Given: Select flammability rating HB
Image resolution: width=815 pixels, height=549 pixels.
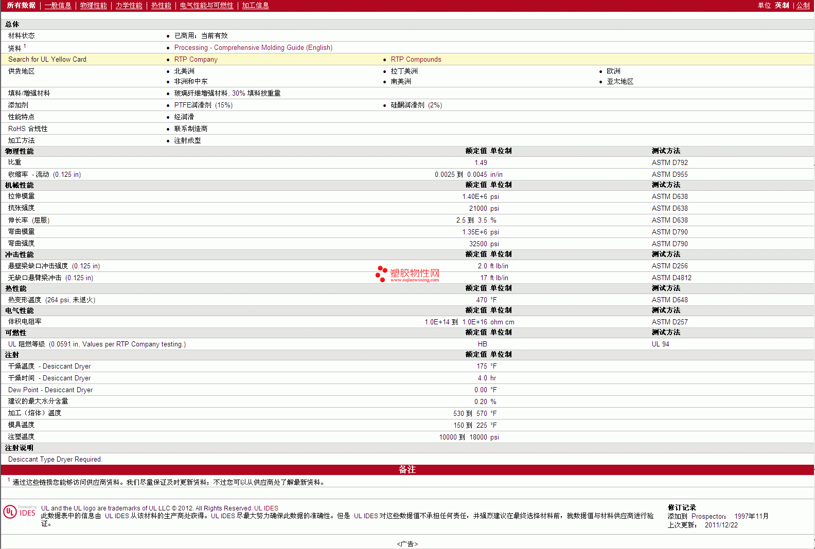Looking at the screenshot, I should pos(482,344).
